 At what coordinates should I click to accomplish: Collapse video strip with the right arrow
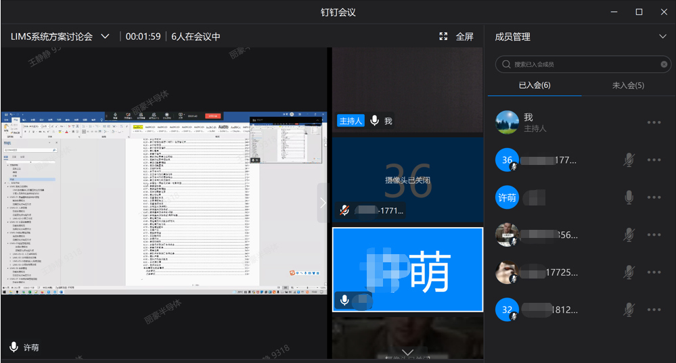coord(323,203)
